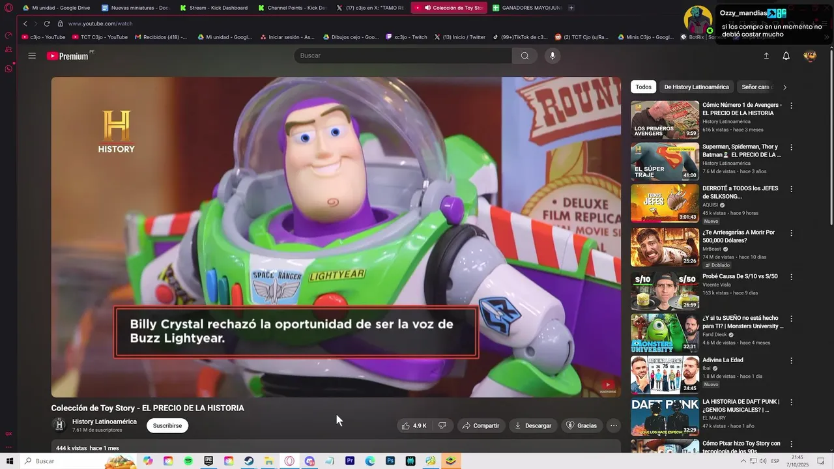This screenshot has height=469, width=834.
Task: Open the notifications bell
Action: 786,56
